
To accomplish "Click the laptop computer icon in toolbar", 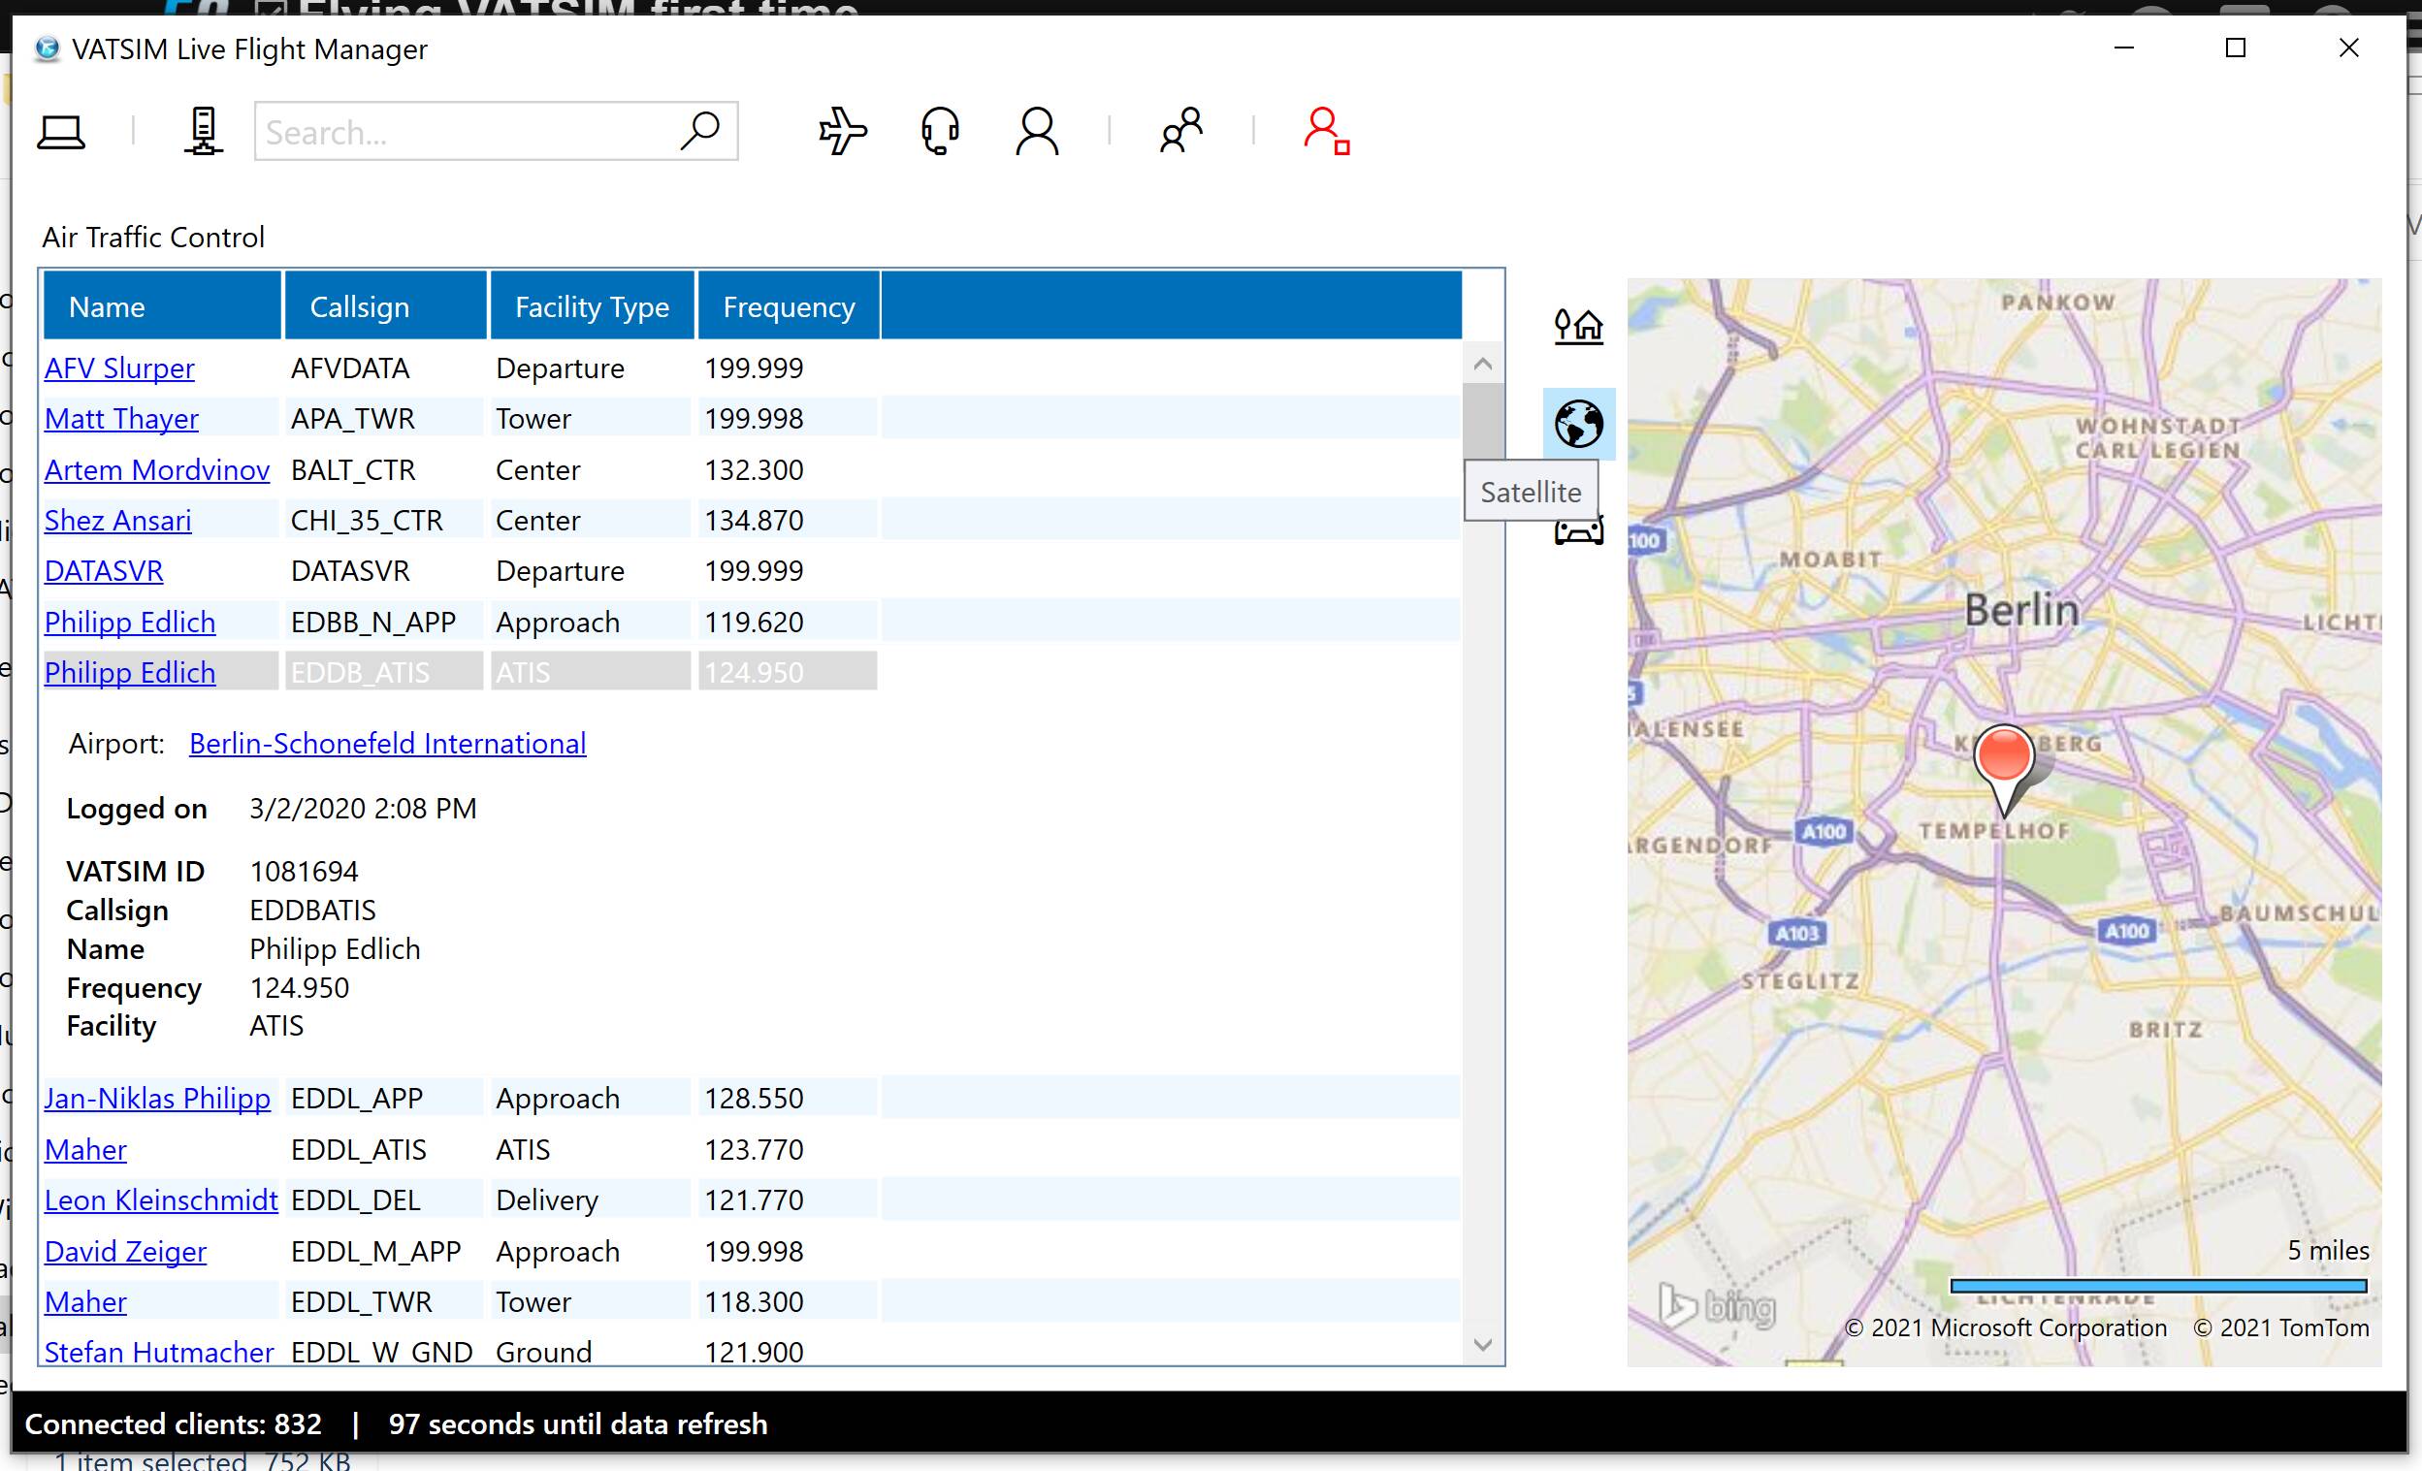I will coord(61,132).
